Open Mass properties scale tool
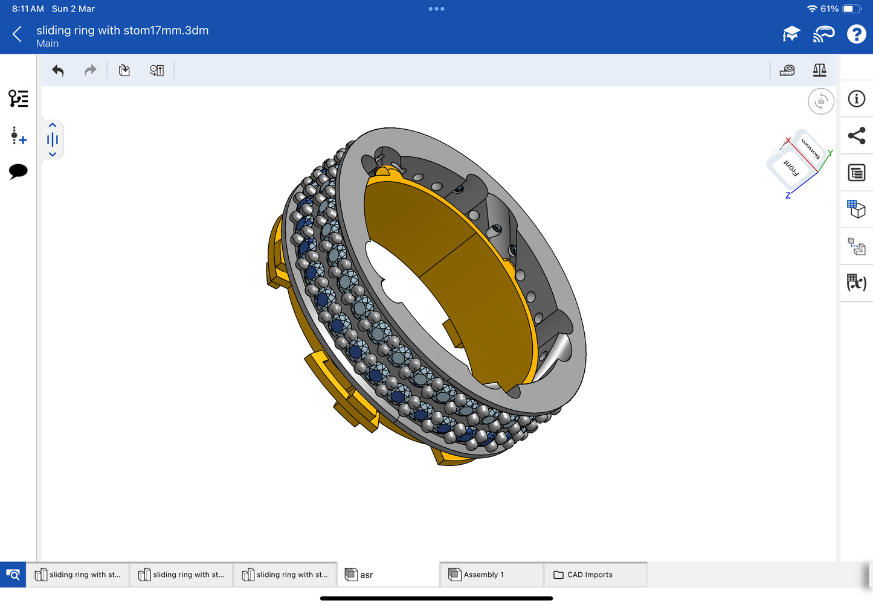 click(819, 71)
